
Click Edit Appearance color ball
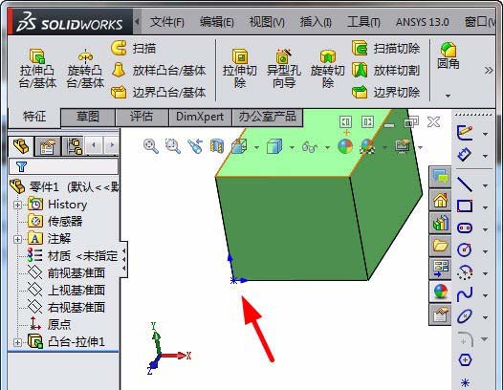pyautogui.click(x=345, y=146)
